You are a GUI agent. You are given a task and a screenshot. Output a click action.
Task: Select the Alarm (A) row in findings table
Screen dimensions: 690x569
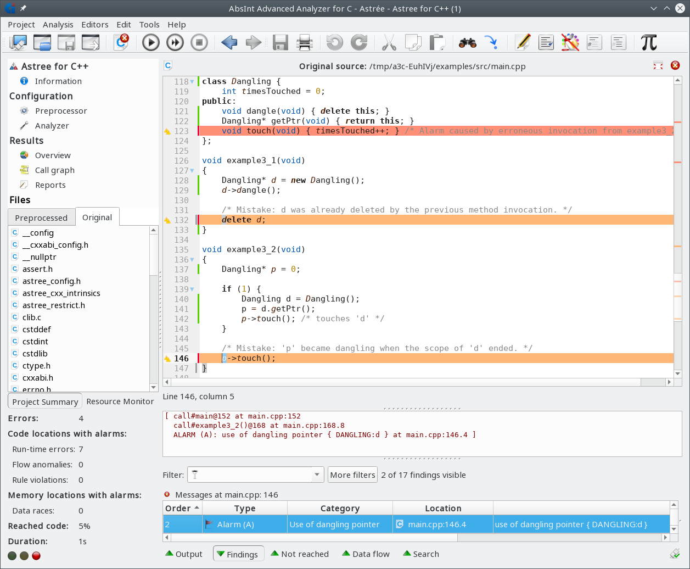(417, 525)
